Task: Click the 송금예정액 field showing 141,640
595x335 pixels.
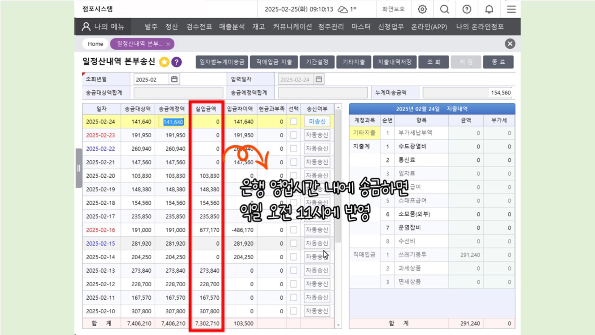Action: click(173, 122)
